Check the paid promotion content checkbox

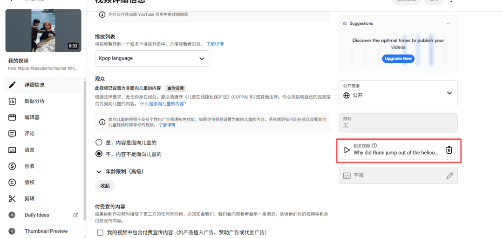click(x=101, y=232)
